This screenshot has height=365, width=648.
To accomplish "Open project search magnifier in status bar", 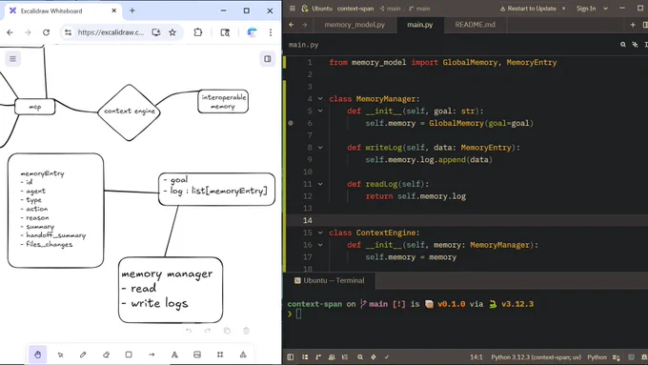I will coord(360,357).
